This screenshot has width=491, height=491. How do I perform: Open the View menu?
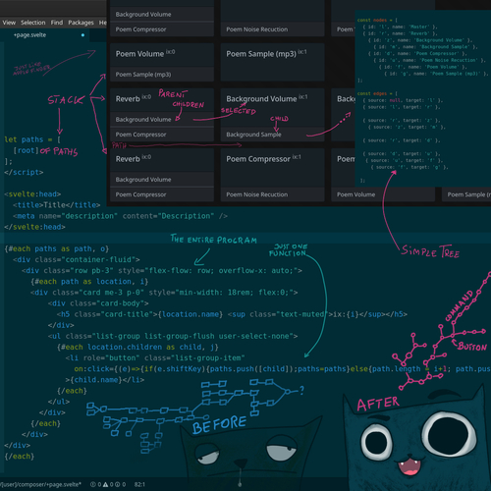(x=9, y=23)
